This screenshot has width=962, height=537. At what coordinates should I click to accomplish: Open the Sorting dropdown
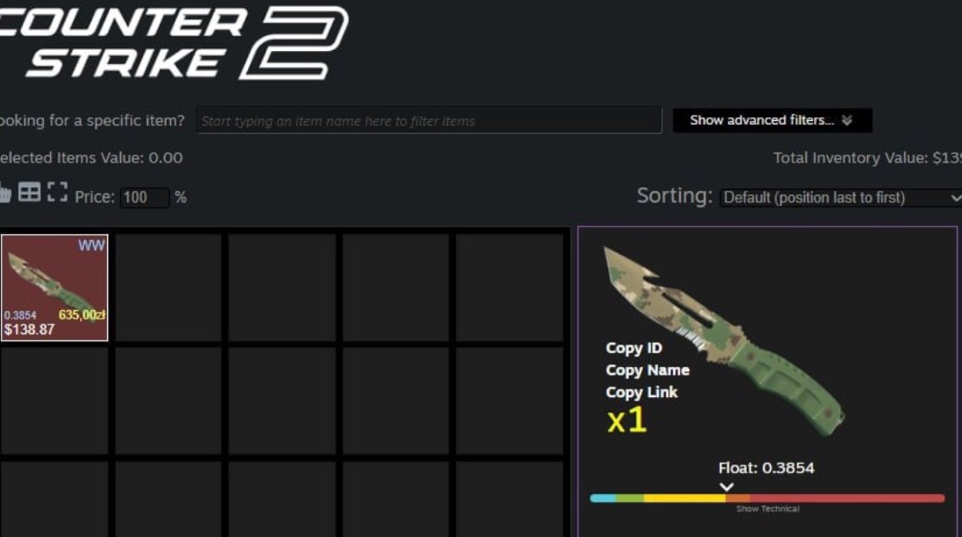pos(840,198)
